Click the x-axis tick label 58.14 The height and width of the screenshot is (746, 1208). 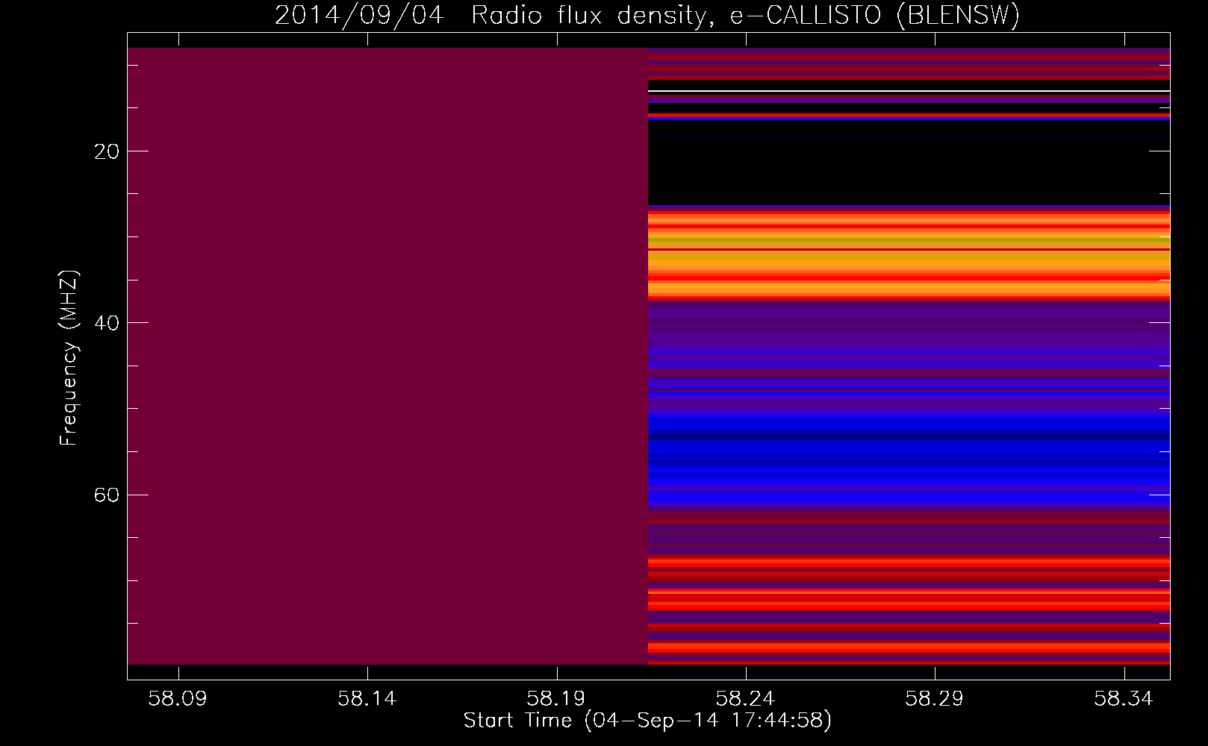tap(367, 698)
